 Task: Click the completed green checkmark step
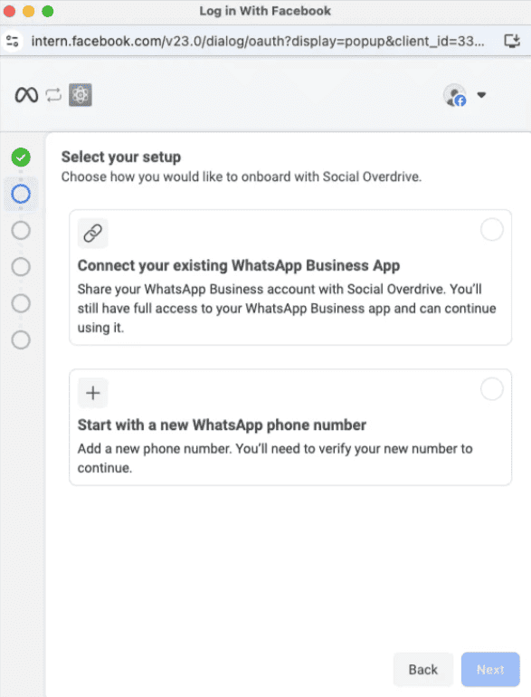21,158
